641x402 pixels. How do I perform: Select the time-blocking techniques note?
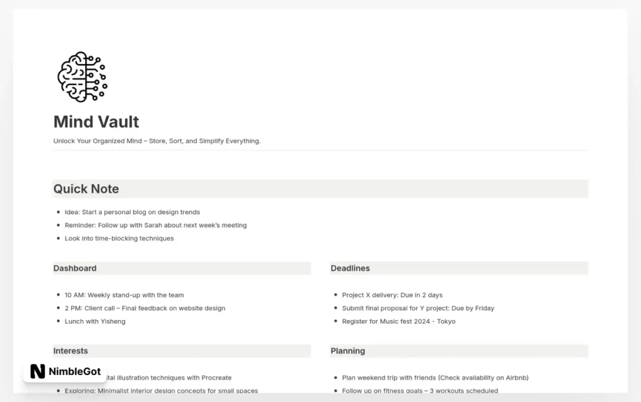pyautogui.click(x=119, y=239)
